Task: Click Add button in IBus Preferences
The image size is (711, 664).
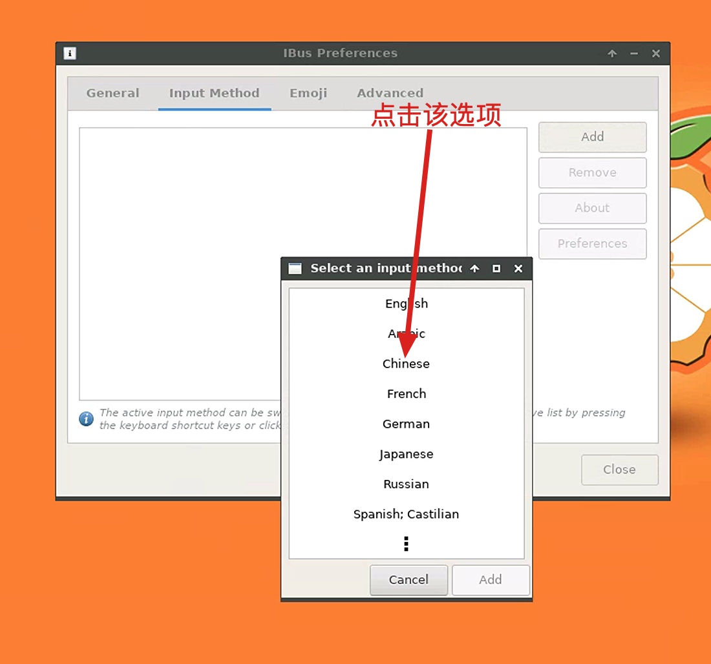Action: [592, 136]
